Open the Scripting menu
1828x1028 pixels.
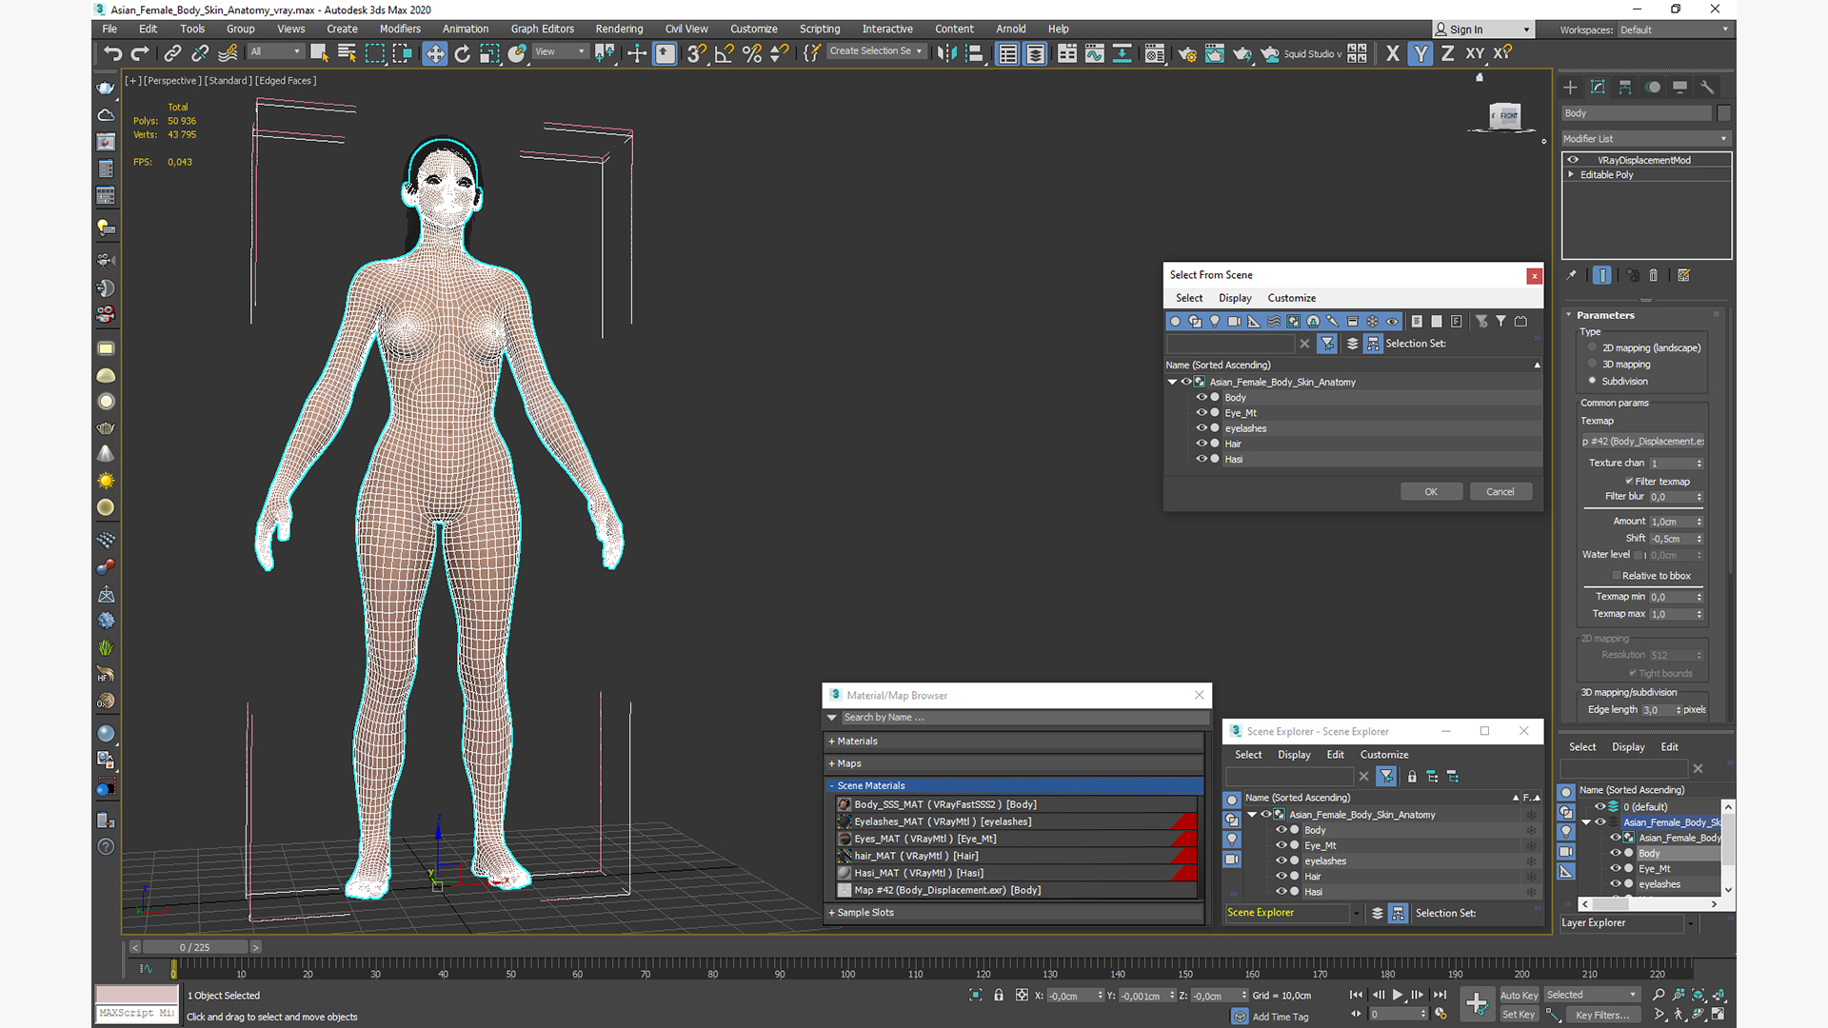coord(819,30)
